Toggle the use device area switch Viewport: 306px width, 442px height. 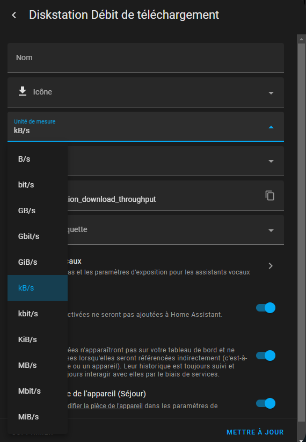tap(266, 403)
